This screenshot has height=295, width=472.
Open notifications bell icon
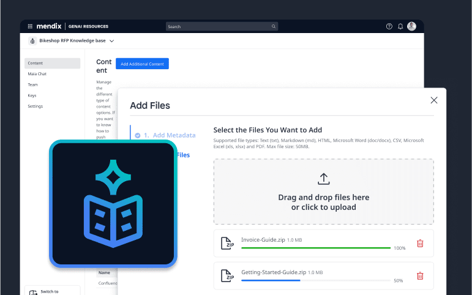400,26
